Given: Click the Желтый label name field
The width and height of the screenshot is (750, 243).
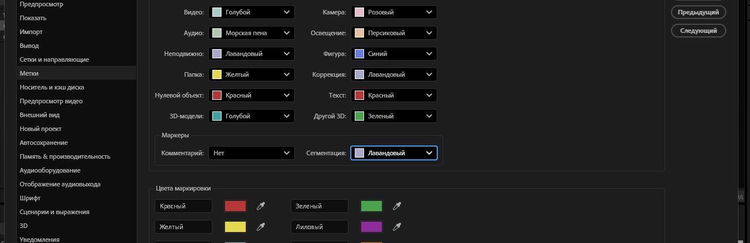Looking at the screenshot, I should (183, 227).
